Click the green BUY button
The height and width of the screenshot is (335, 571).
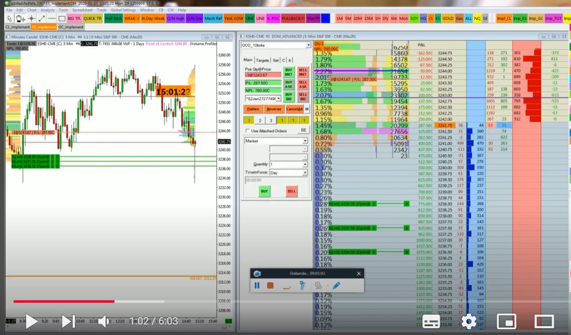[x=264, y=191]
